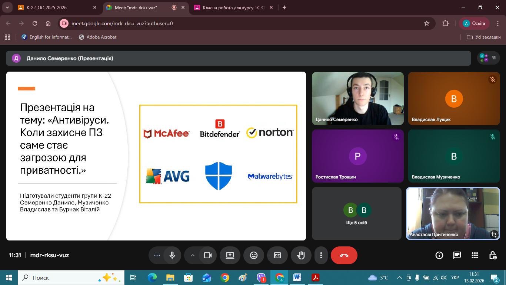The image size is (506, 285).
Task: Select Данило Семеренко's video tile
Action: (358, 98)
